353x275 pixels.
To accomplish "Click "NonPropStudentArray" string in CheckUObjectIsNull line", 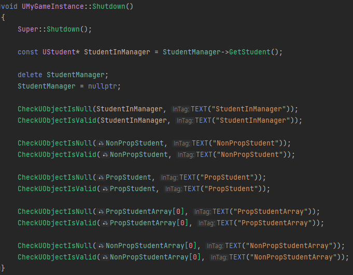I will (289, 246).
